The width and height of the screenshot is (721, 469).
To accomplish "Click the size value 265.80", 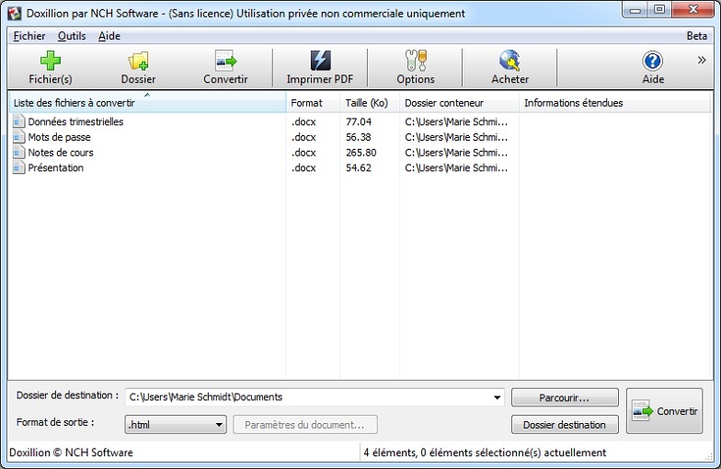I will tap(360, 153).
